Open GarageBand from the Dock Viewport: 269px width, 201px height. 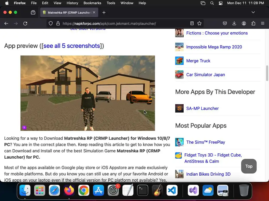[157, 190]
